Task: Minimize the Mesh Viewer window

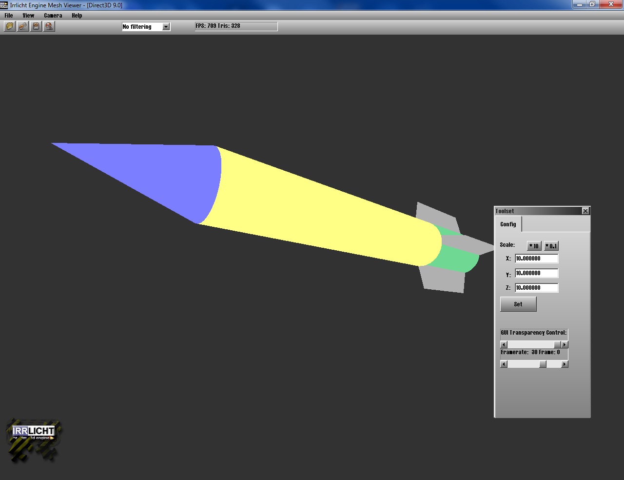Action: [579, 4]
